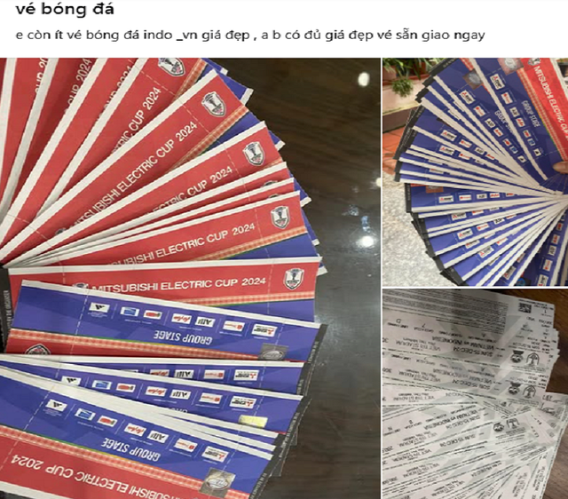Click the Adidas sponsor logo on the upper blue ticket
Viewport: 568px width, 499px height.
click(x=99, y=308)
